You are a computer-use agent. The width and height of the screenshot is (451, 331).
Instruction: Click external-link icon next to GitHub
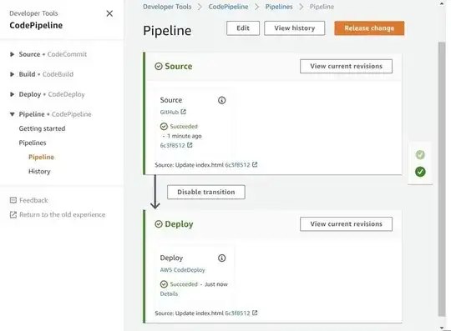183,112
